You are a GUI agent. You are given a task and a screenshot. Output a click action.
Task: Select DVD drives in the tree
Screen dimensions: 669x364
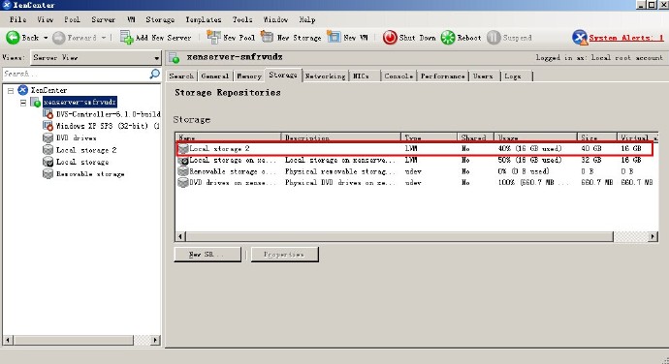coord(76,138)
